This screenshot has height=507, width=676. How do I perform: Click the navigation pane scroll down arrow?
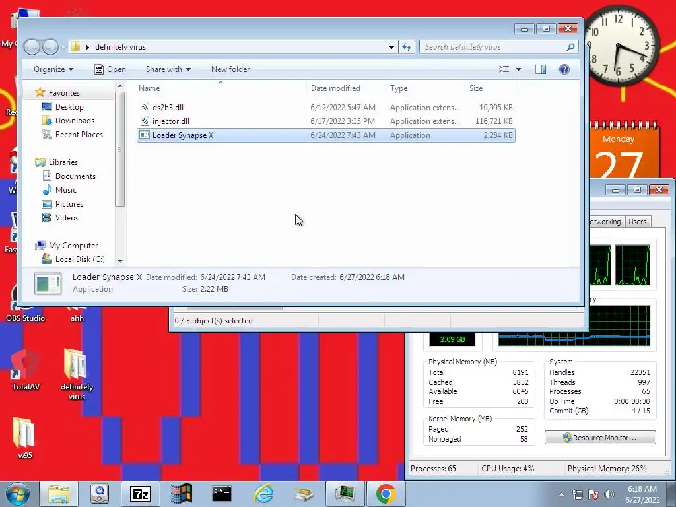coord(120,261)
